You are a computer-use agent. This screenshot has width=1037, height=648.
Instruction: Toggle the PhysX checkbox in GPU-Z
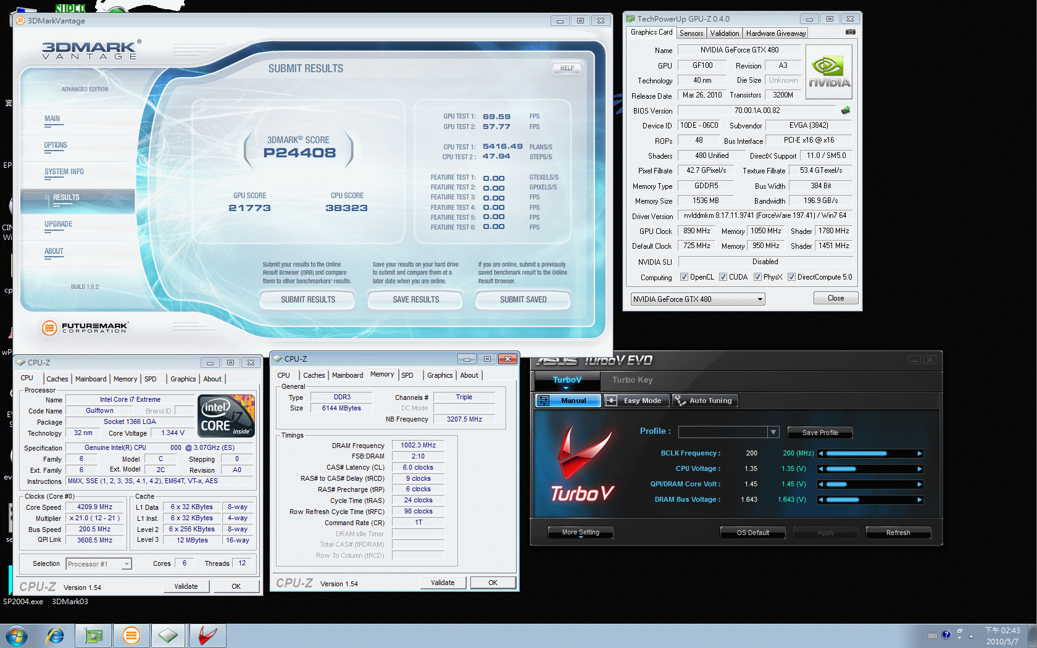click(757, 277)
